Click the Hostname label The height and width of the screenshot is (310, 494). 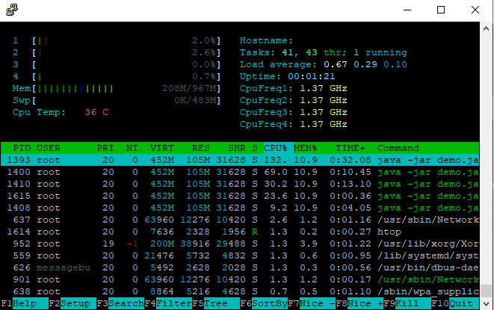266,40
